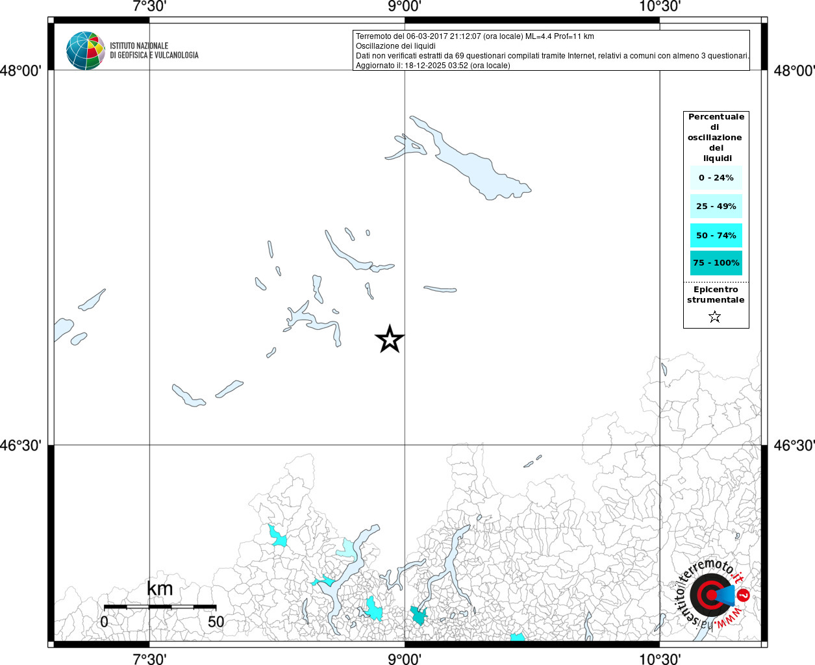The height and width of the screenshot is (665, 815).
Task: Click the right 46°30' latitude label
Action: (794, 445)
